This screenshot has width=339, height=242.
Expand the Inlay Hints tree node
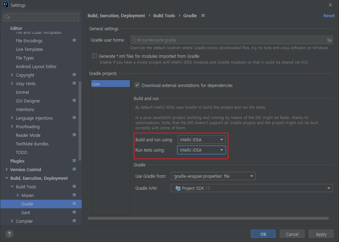coord(12,84)
